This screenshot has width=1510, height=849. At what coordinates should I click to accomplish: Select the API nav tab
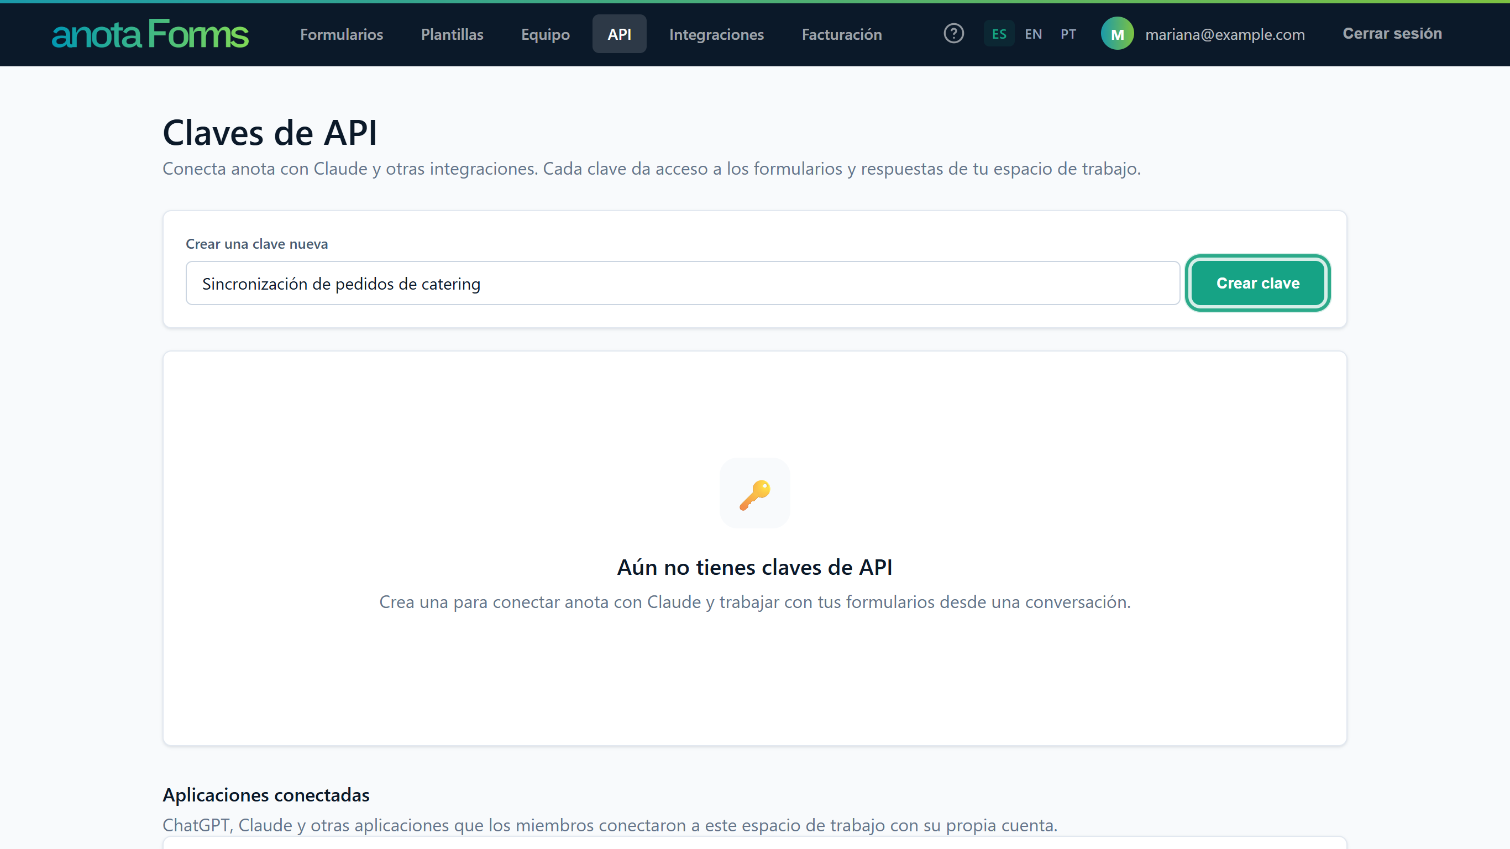[x=619, y=34]
